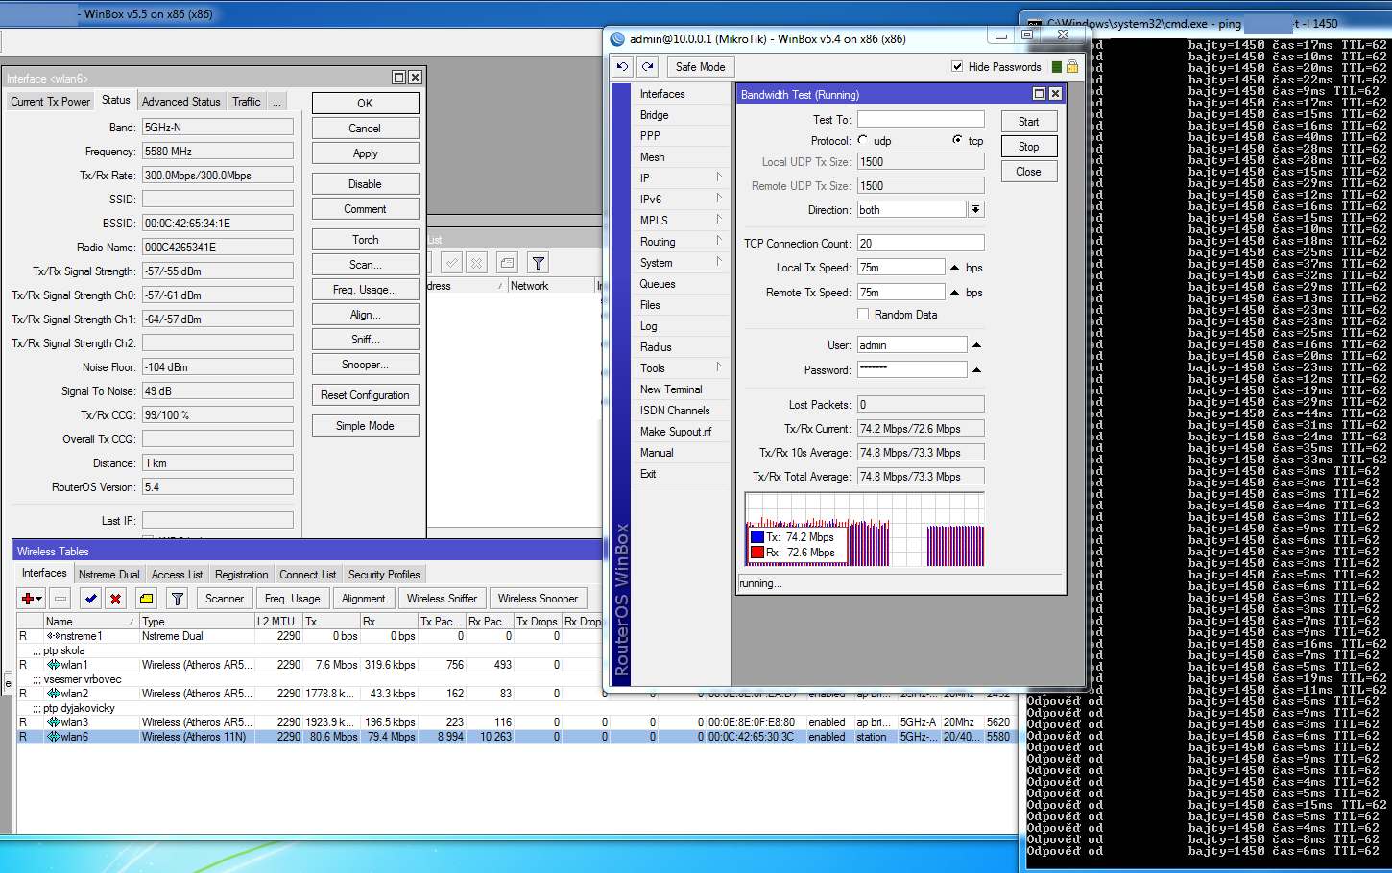Click the Apply button in Interface dialog
The image size is (1392, 873).
365,153
